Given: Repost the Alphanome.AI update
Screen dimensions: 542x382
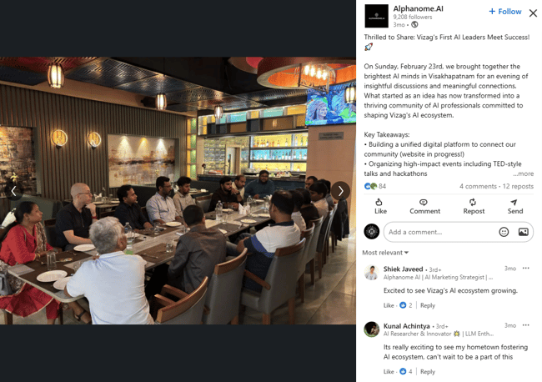Looking at the screenshot, I should [x=474, y=206].
